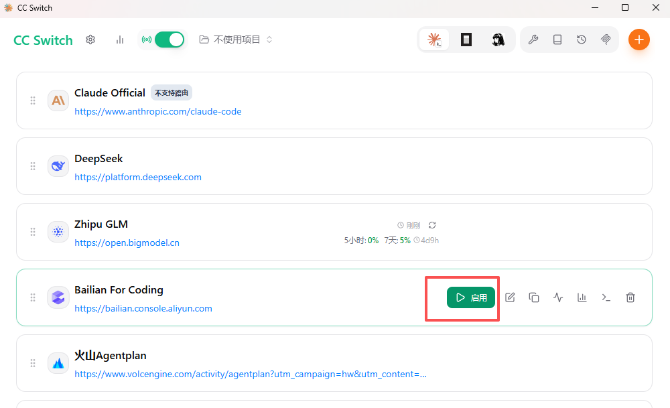Viewport: 670px width, 408px height.
Task: Click the 火山Agentplan logo
Action: click(58, 363)
